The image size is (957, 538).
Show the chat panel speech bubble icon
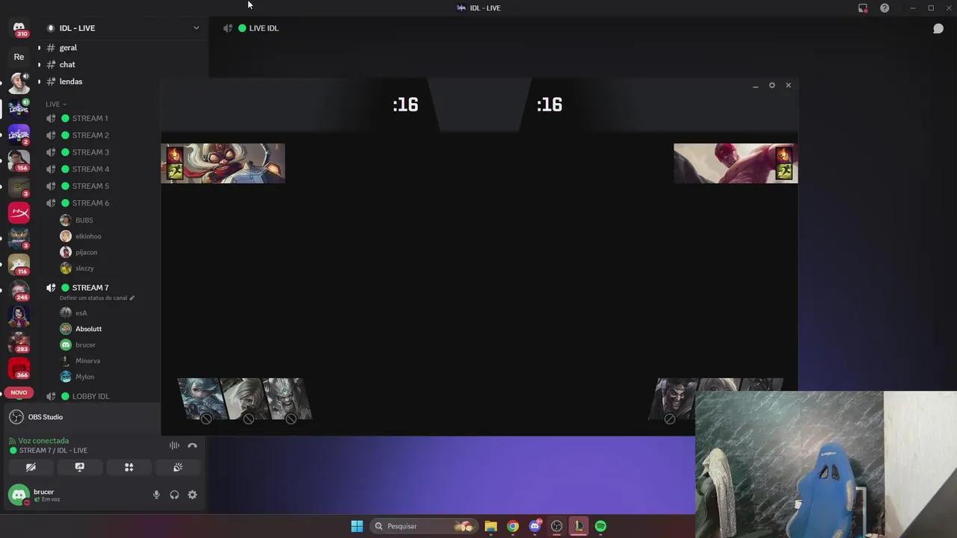(x=938, y=28)
